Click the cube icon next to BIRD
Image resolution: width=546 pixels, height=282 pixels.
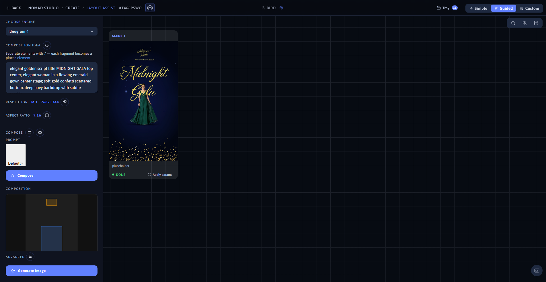tap(281, 8)
